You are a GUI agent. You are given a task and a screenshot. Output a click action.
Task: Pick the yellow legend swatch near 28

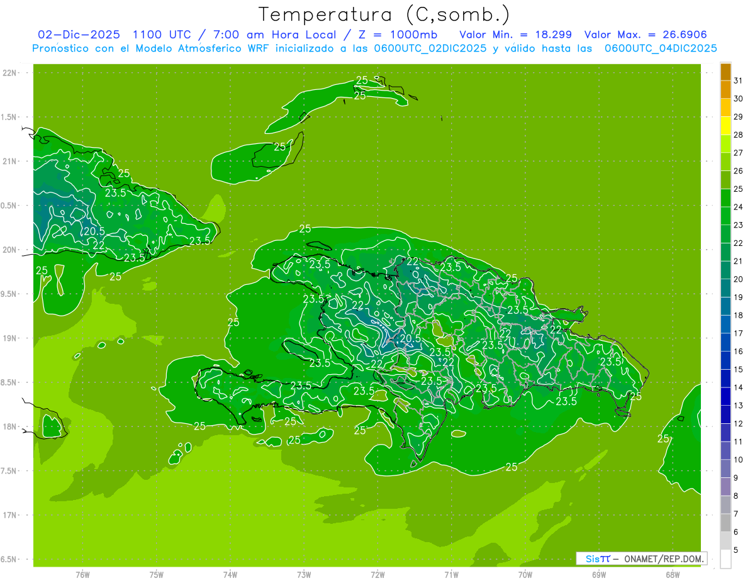tap(725, 126)
